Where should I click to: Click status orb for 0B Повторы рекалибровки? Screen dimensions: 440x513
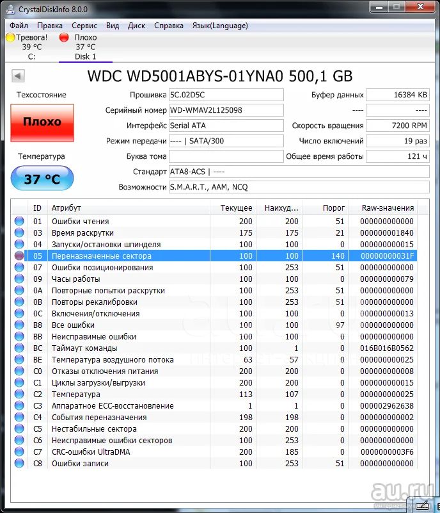[x=19, y=302]
